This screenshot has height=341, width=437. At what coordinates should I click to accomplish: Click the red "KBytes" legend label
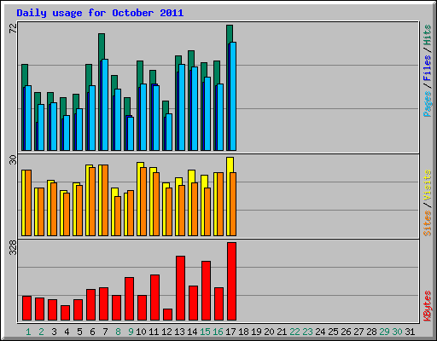pyautogui.click(x=427, y=306)
